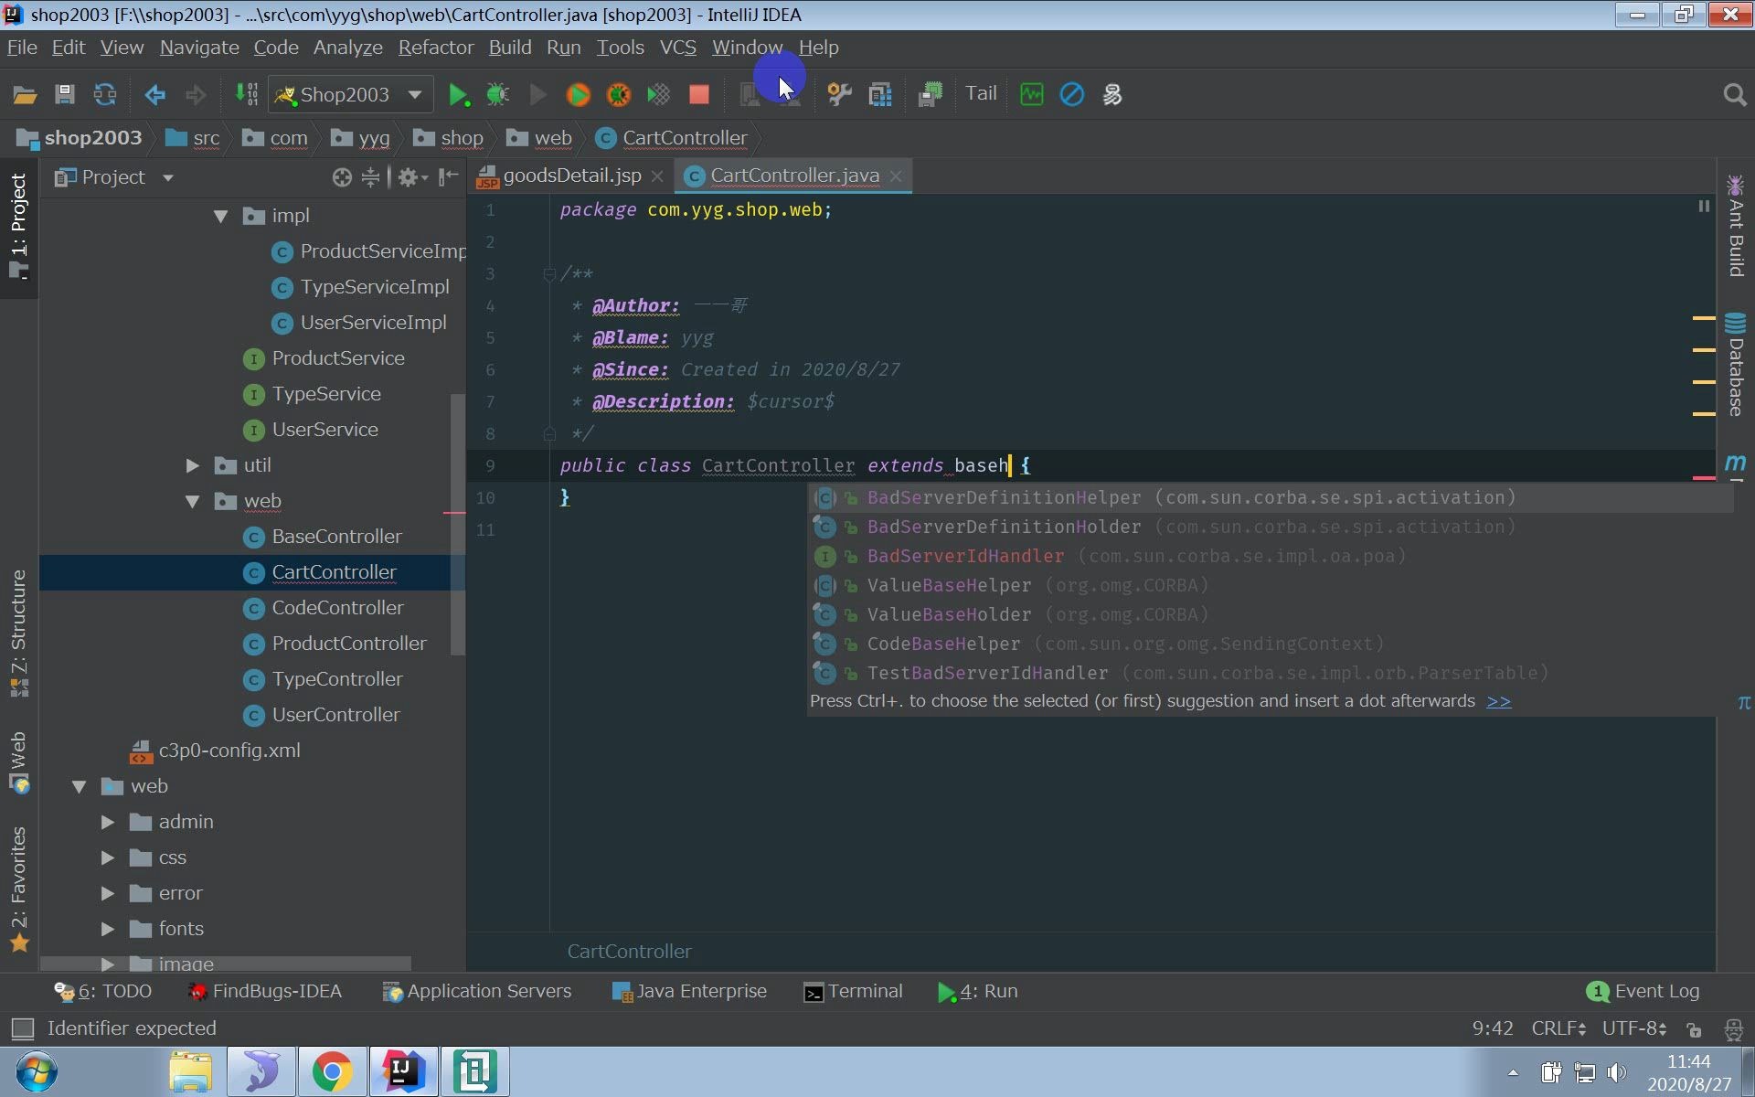Click the >> link in completion hint
Viewport: 1755px width, 1097px height.
1498,701
